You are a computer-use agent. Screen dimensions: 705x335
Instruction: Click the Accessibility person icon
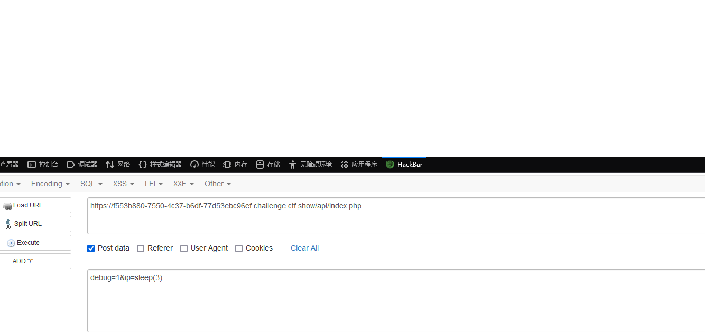pyautogui.click(x=293, y=165)
